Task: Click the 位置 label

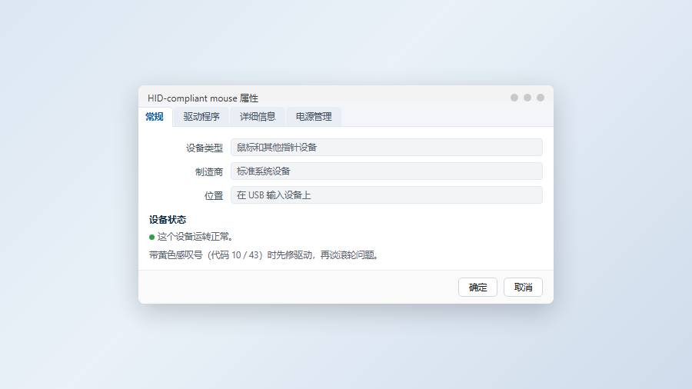Action: [x=214, y=195]
